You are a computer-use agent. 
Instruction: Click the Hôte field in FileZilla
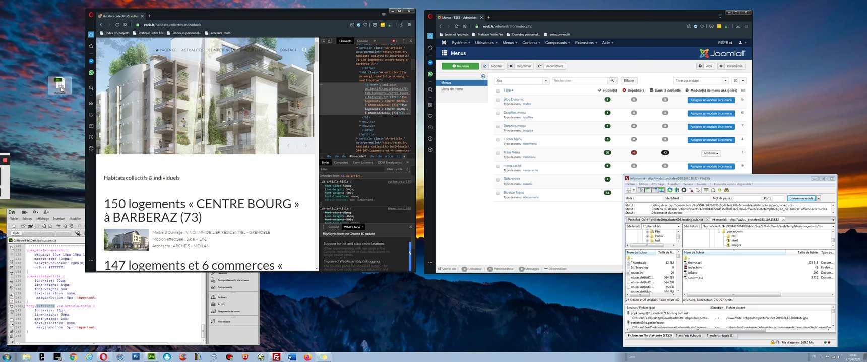(x=649, y=198)
